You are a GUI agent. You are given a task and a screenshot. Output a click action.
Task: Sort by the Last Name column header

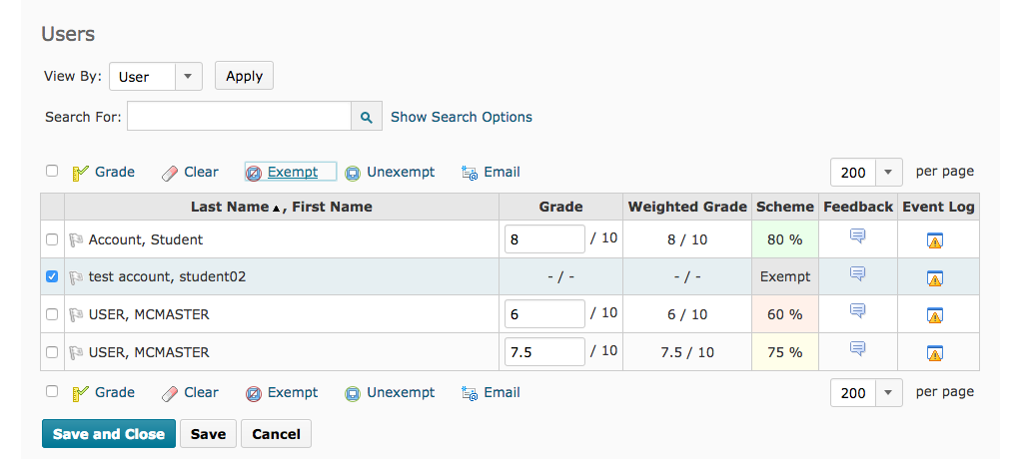pos(230,208)
